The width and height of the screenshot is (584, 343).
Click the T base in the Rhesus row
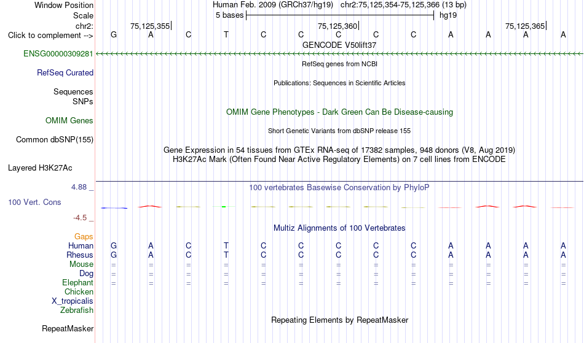click(226, 255)
